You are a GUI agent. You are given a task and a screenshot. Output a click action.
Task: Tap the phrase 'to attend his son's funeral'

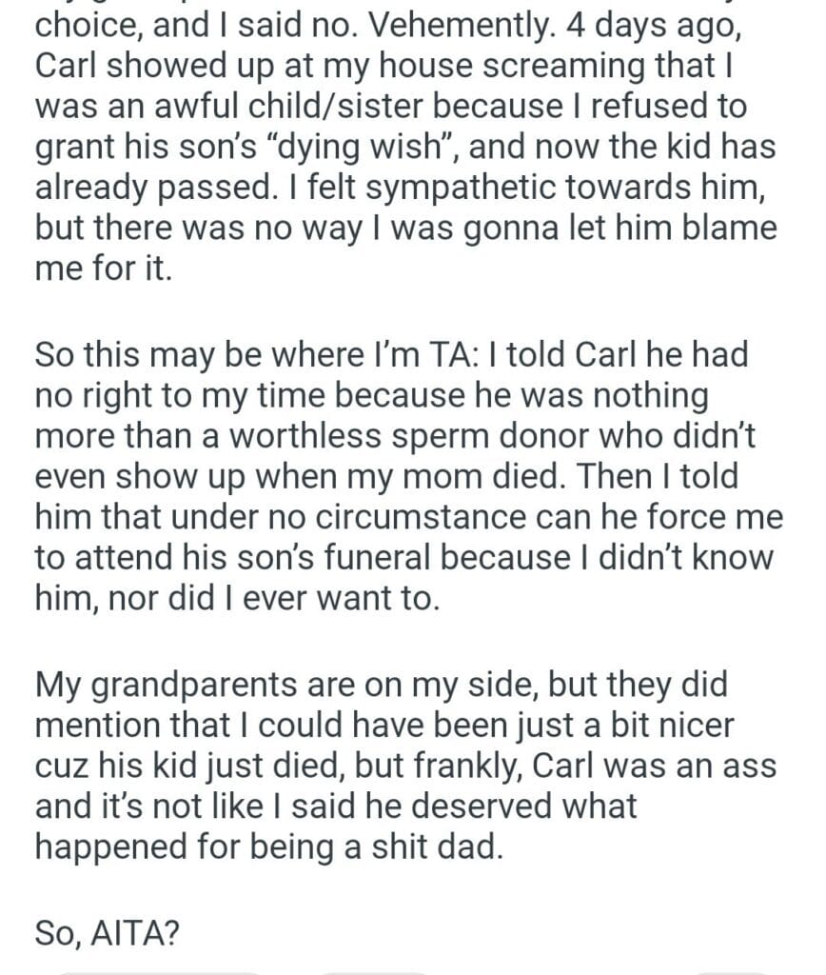point(259,559)
